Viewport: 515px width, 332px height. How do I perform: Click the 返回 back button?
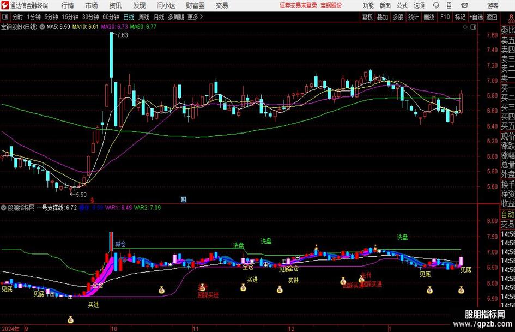[492, 17]
